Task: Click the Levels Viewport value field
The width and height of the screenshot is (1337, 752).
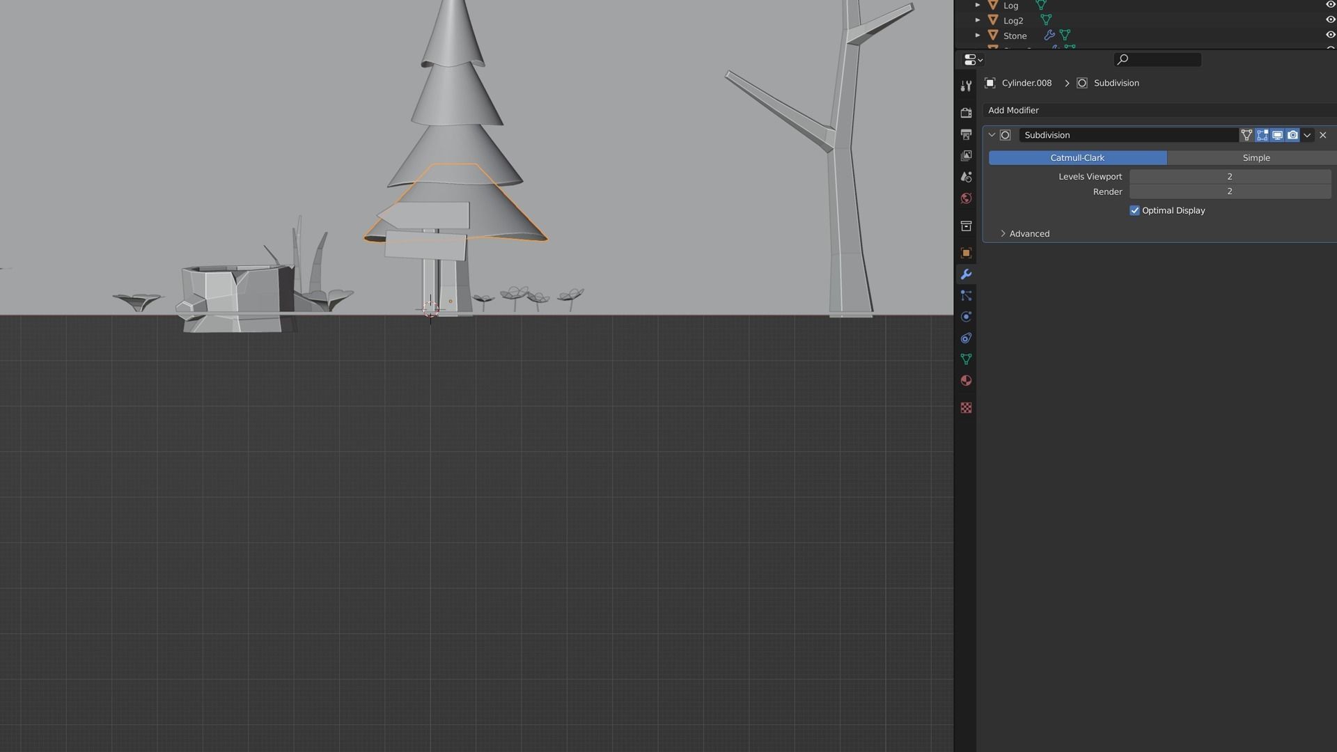Action: click(x=1229, y=177)
